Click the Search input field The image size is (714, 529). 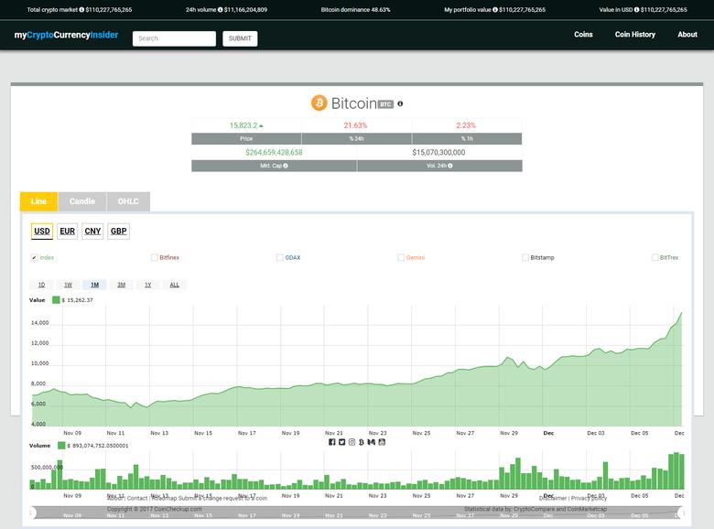pyautogui.click(x=174, y=38)
